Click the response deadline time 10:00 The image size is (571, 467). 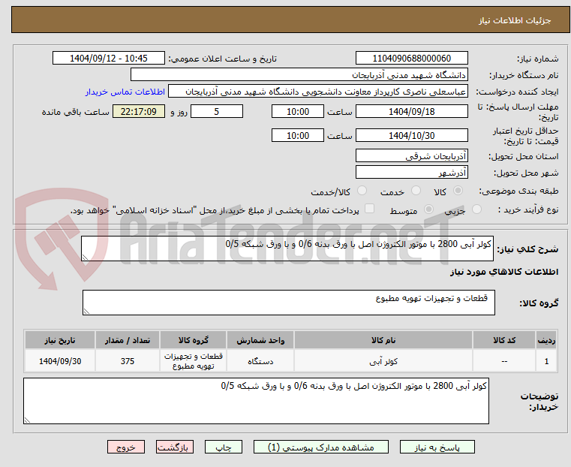[x=298, y=111]
